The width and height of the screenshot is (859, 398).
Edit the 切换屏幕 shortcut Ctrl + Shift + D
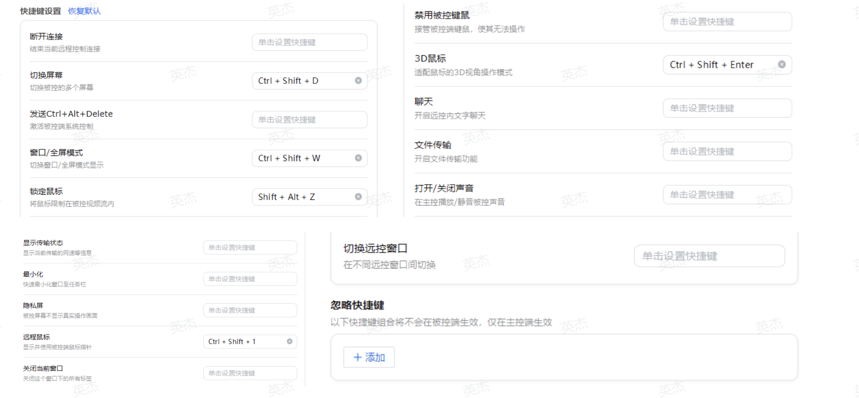pos(303,81)
